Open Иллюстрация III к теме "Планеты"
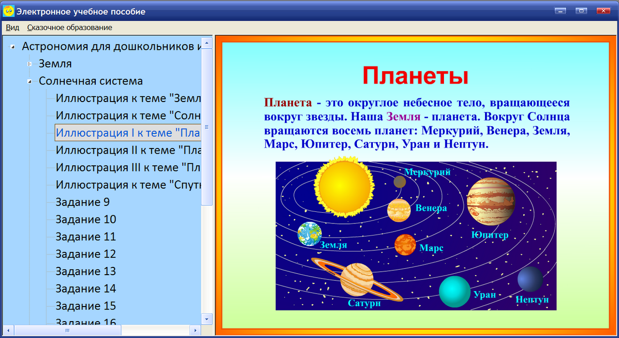The image size is (619, 338). click(121, 167)
